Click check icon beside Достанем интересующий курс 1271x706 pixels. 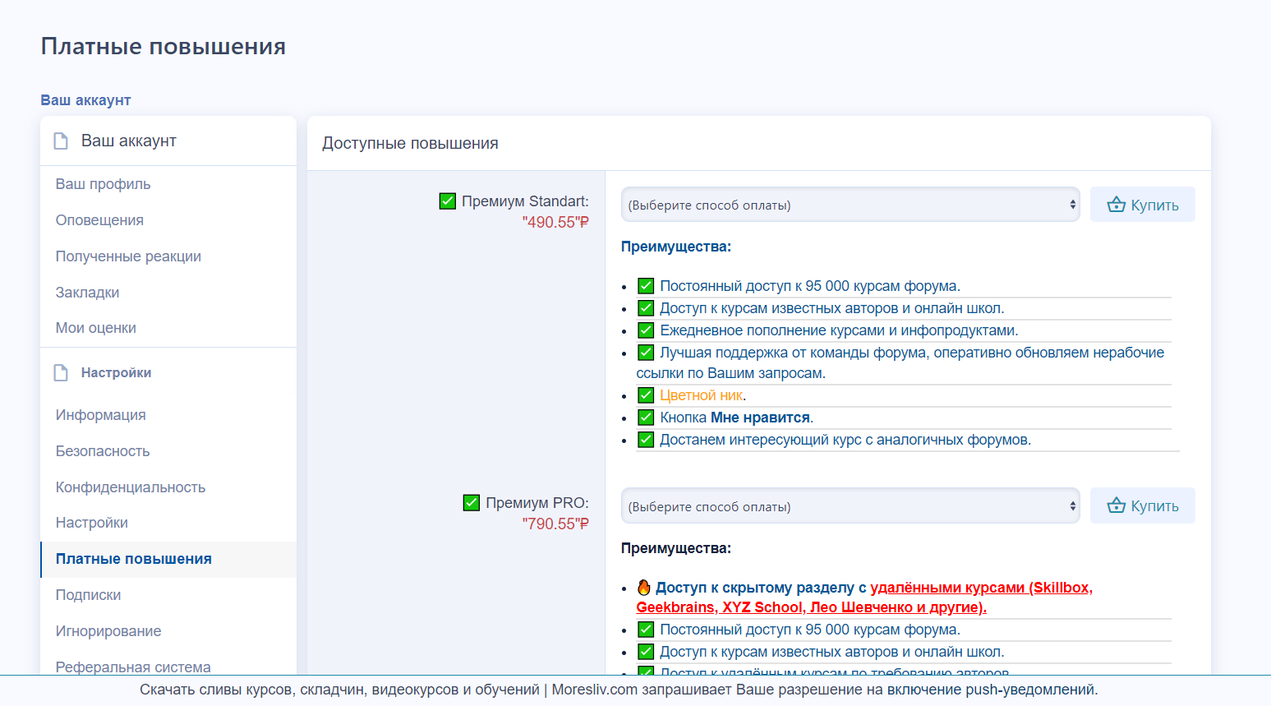(646, 440)
